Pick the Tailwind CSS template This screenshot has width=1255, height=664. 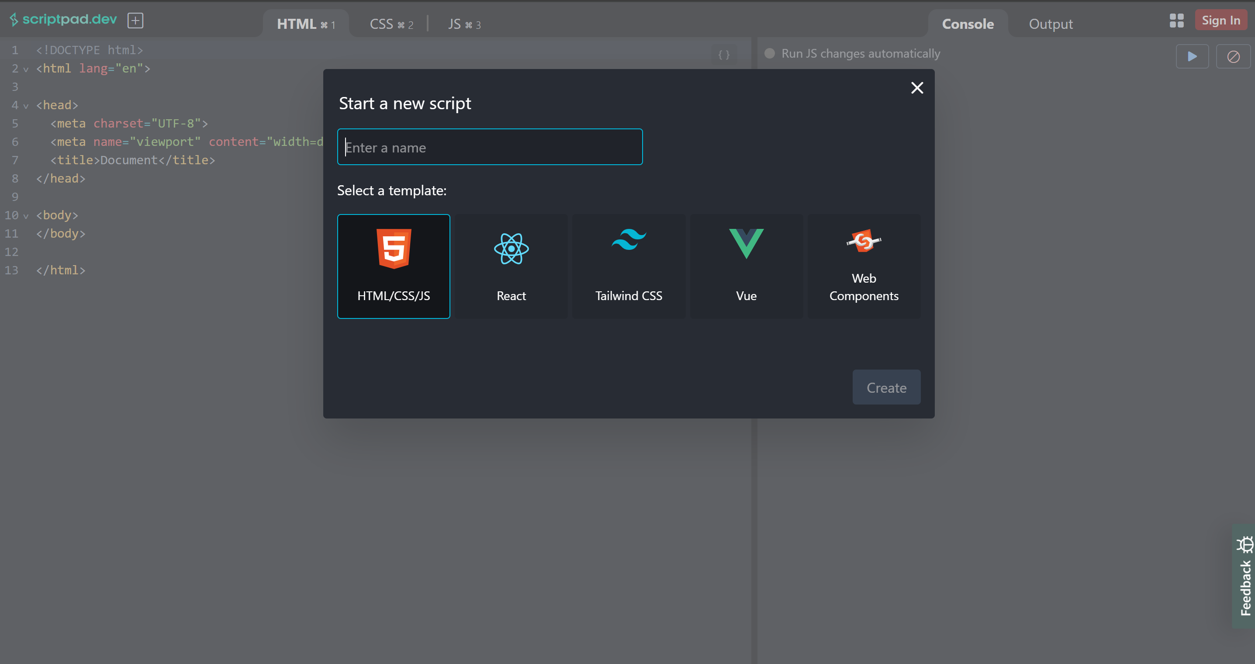coord(629,266)
